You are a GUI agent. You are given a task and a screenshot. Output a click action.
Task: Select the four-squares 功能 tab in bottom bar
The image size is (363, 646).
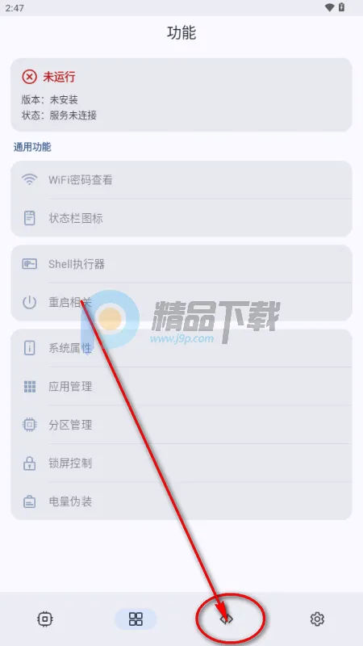(x=136, y=619)
